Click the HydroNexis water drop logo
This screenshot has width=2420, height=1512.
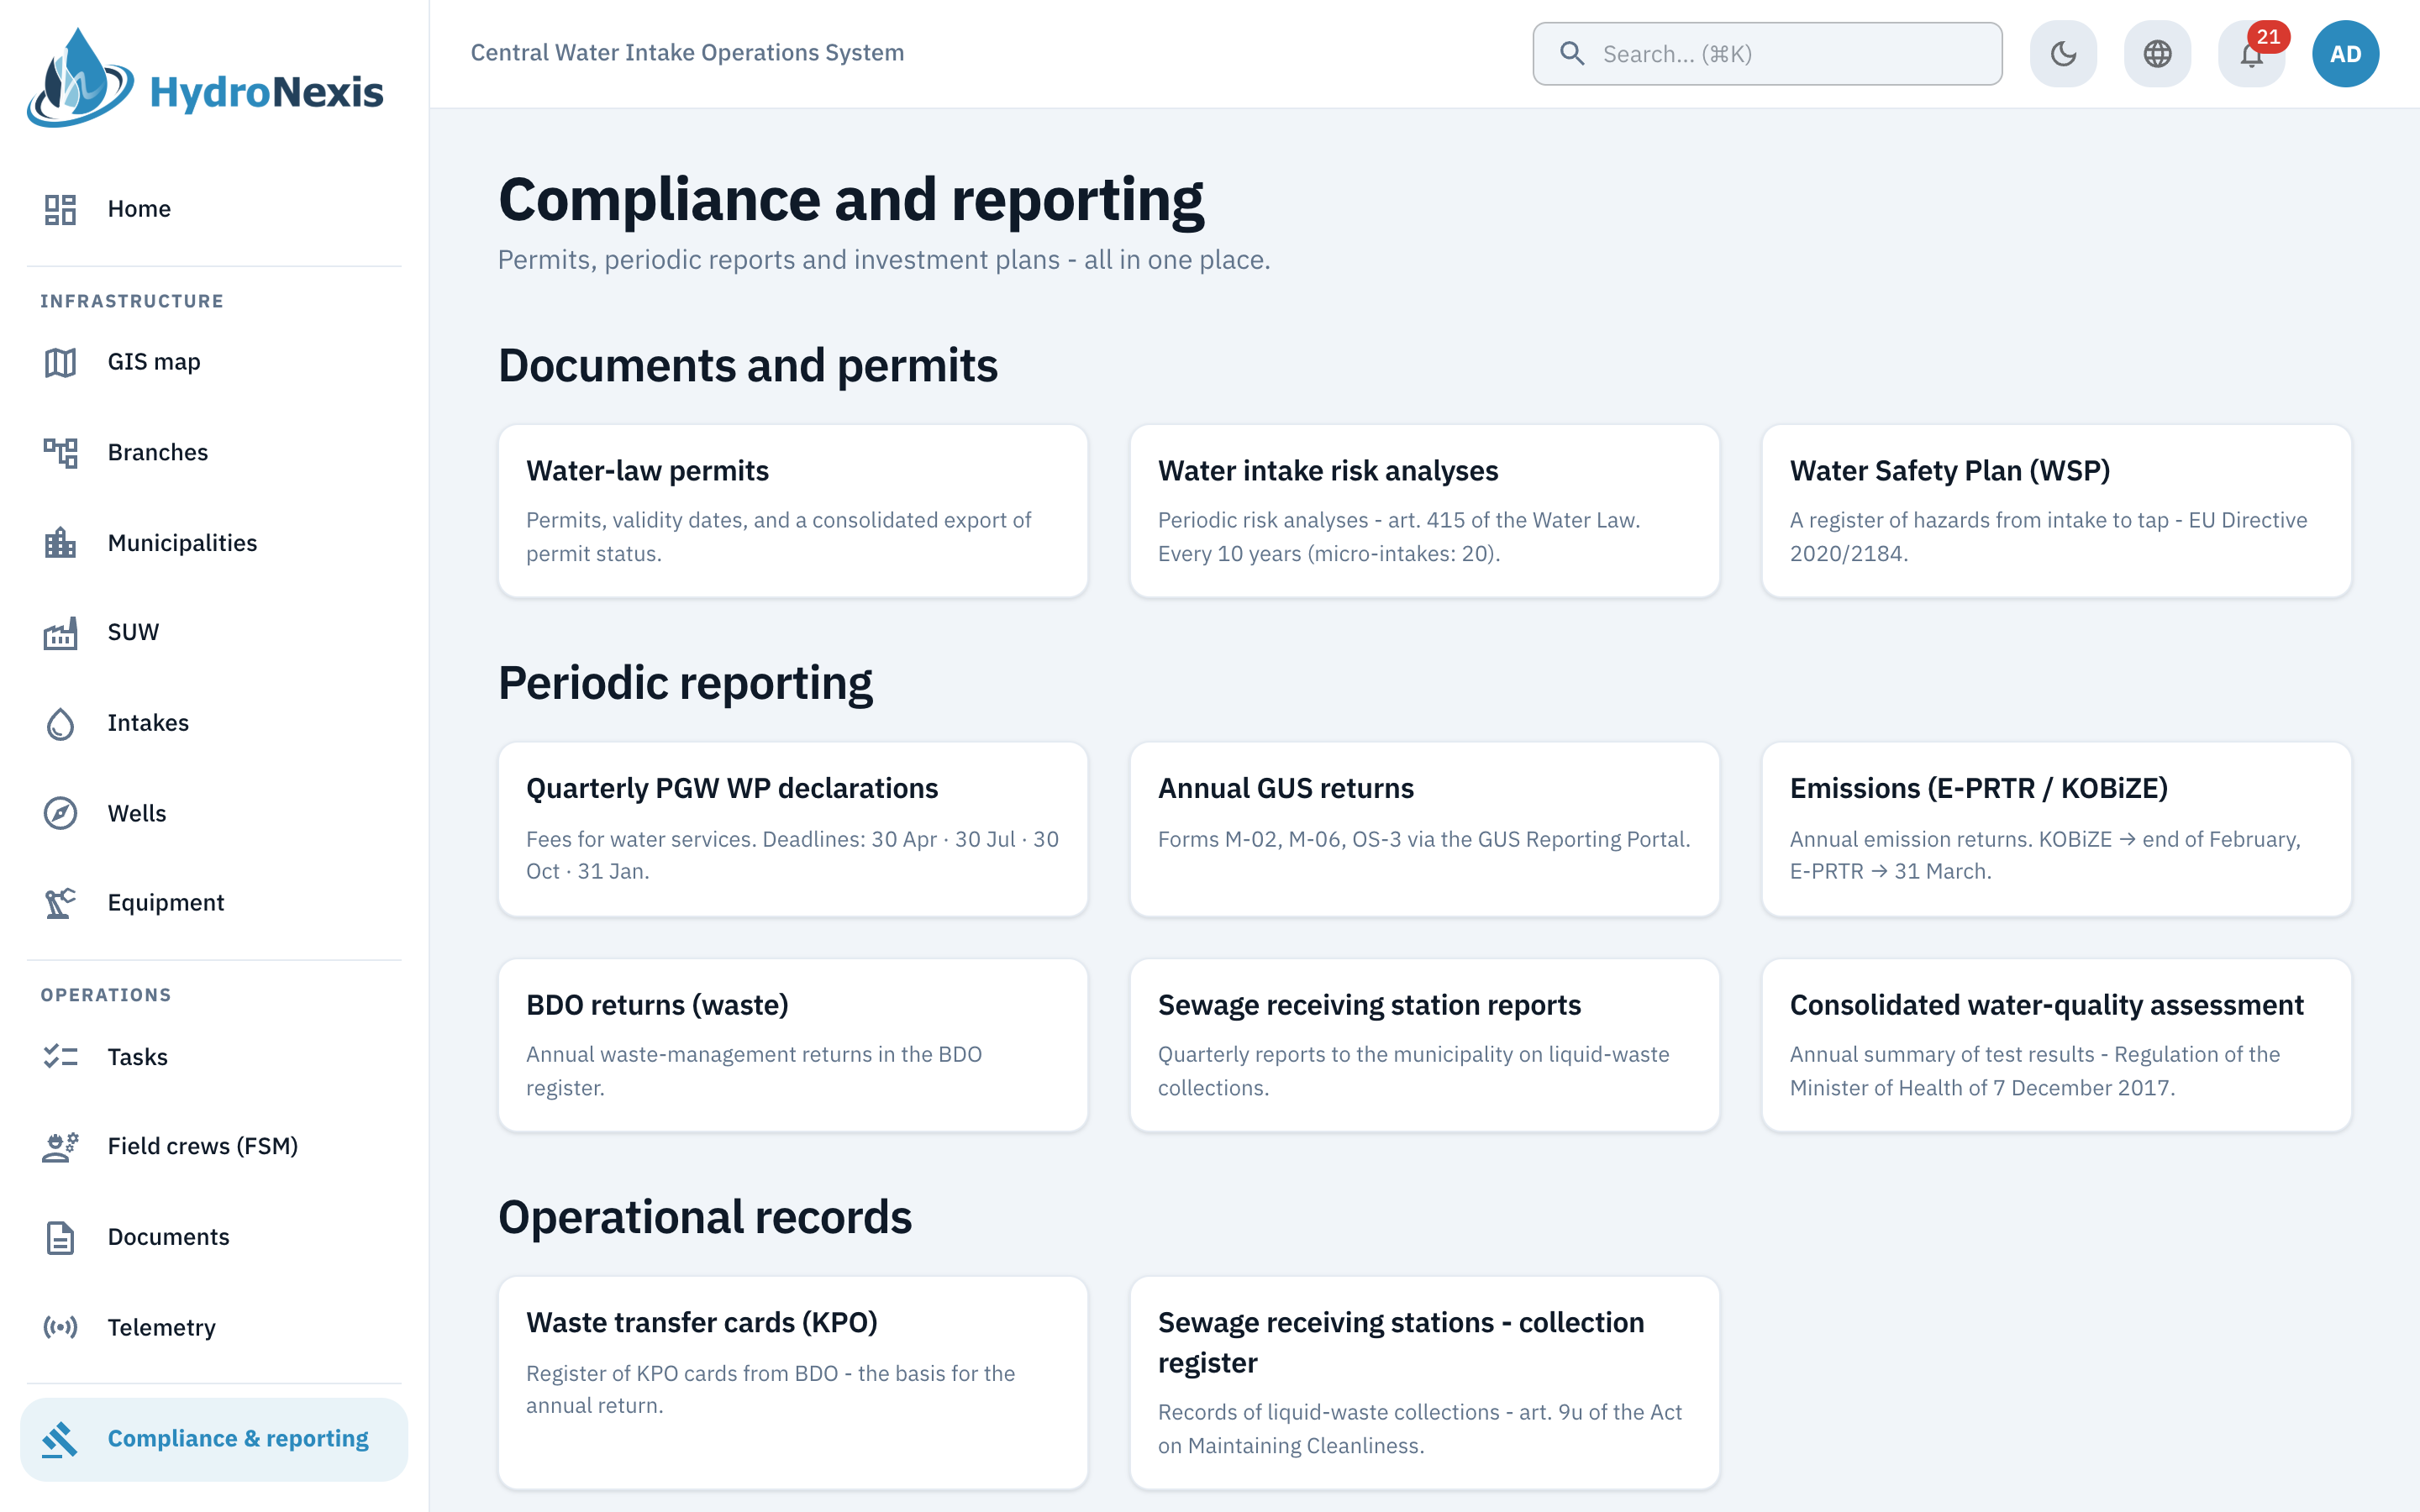coord(80,78)
